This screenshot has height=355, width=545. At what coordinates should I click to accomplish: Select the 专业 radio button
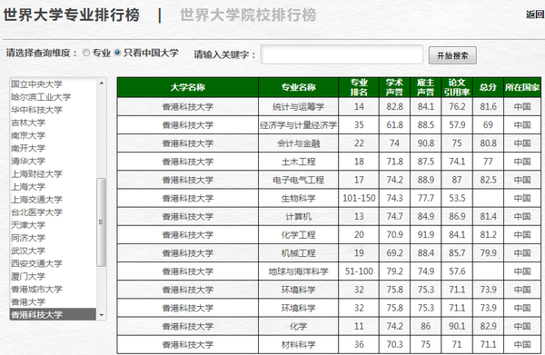pyautogui.click(x=86, y=53)
